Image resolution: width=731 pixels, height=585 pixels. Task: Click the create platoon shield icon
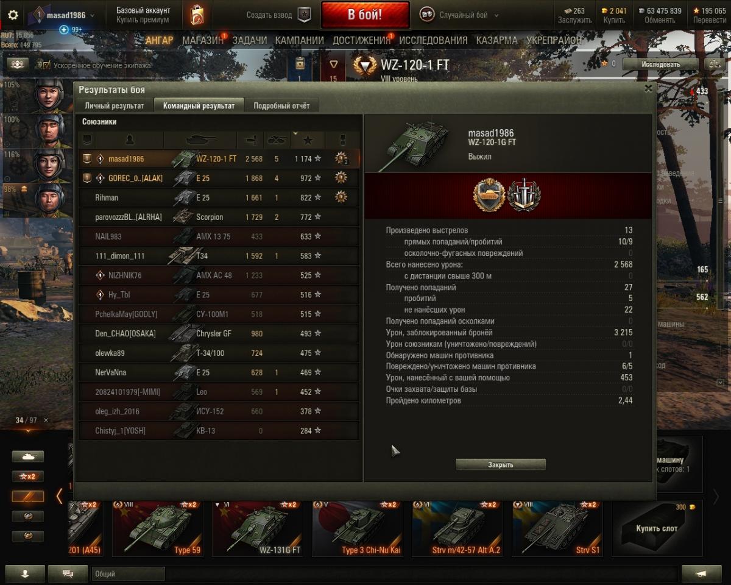304,15
